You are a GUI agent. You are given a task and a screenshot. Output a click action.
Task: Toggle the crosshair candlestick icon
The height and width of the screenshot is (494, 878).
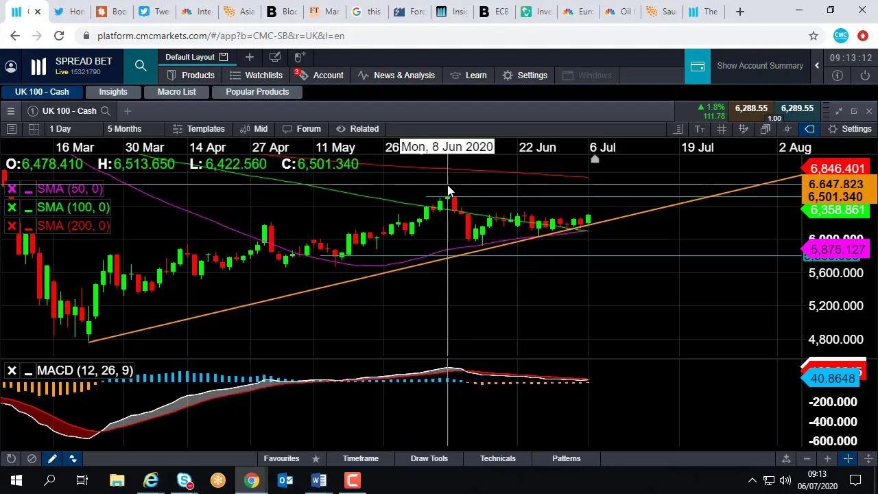tap(787, 129)
